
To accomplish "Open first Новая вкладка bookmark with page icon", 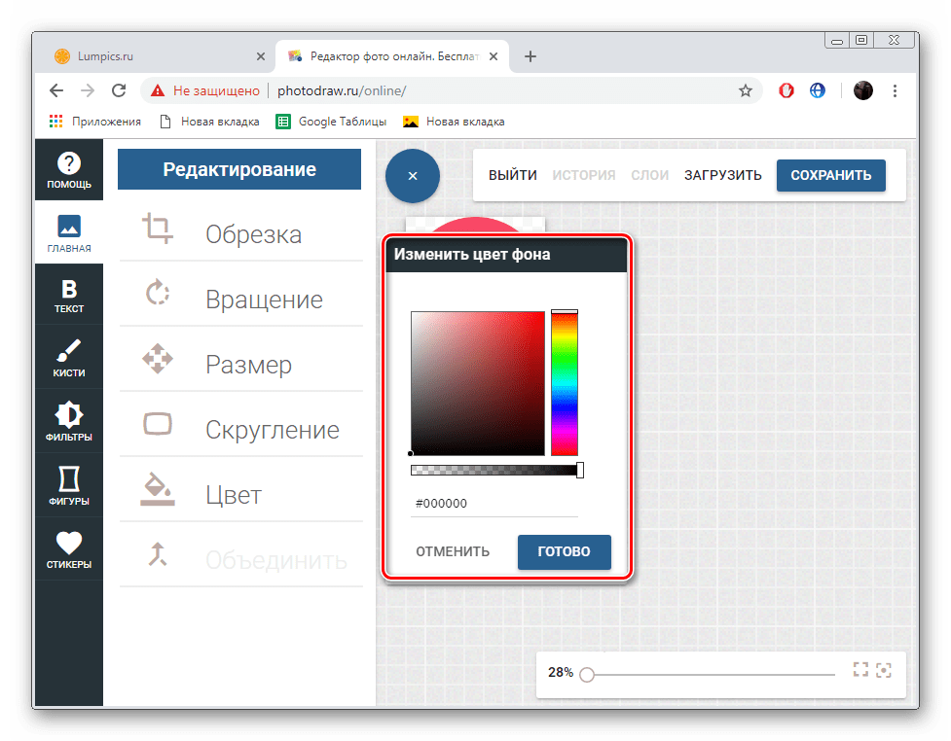I will pyautogui.click(x=209, y=122).
